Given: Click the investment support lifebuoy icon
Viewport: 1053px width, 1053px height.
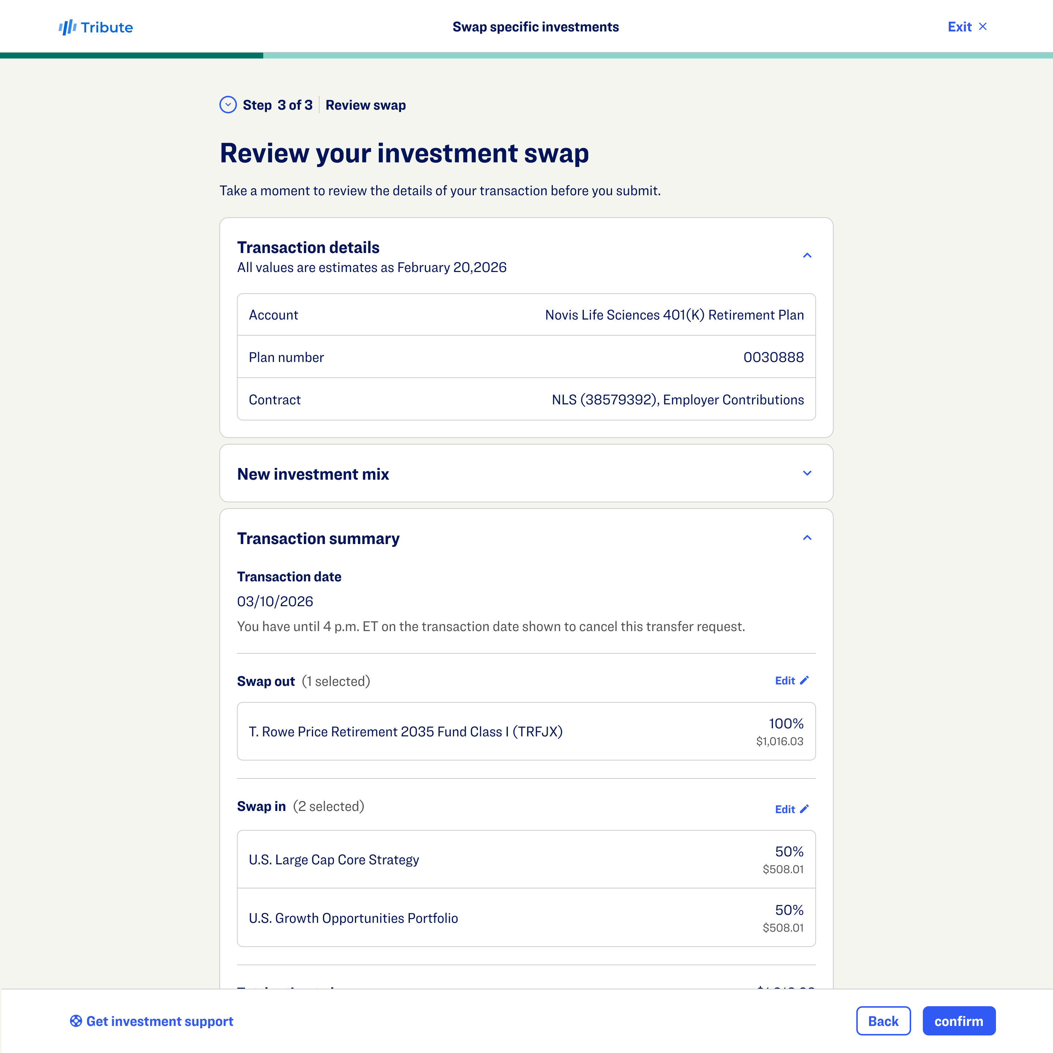Looking at the screenshot, I should 76,1021.
